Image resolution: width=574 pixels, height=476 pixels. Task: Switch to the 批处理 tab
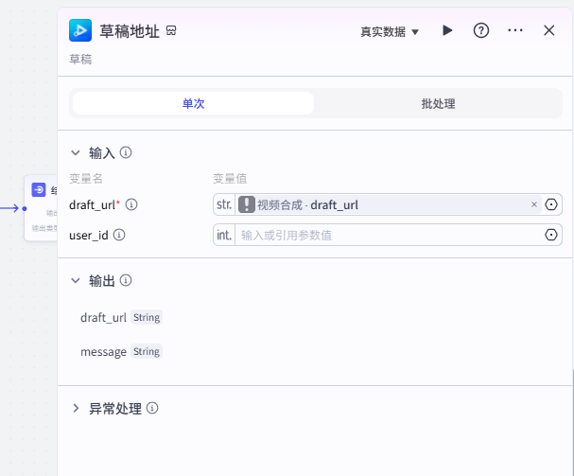(438, 103)
